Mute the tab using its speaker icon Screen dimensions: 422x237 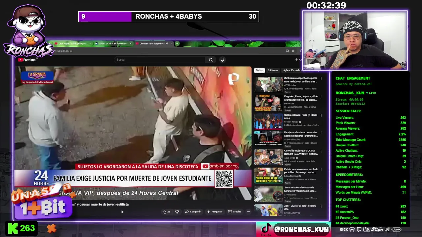(167, 44)
